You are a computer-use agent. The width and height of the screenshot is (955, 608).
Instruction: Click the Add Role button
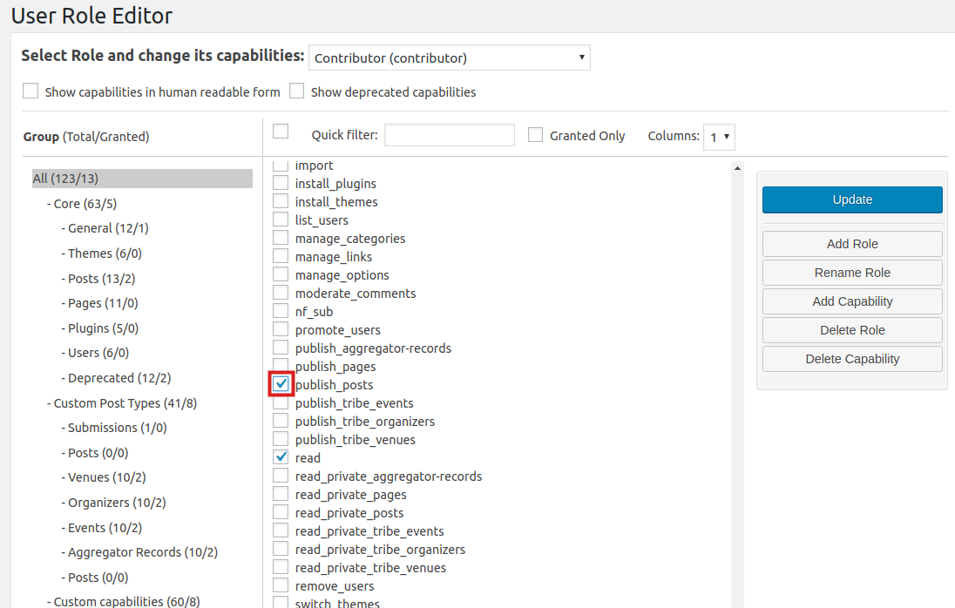[x=851, y=244]
